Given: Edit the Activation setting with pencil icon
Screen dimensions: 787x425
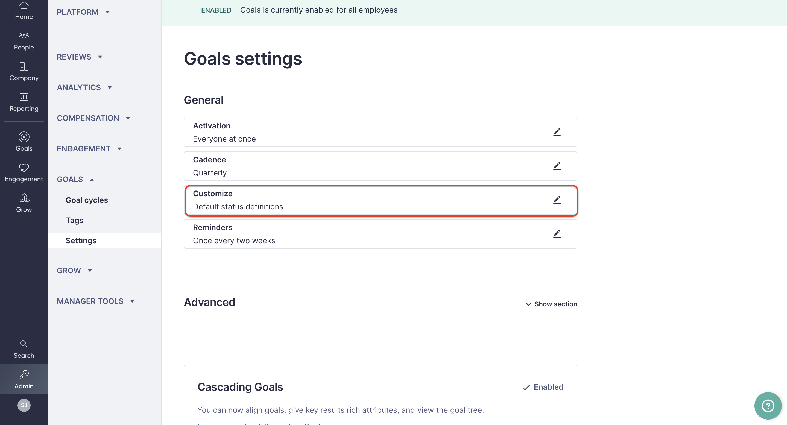Looking at the screenshot, I should pos(557,132).
